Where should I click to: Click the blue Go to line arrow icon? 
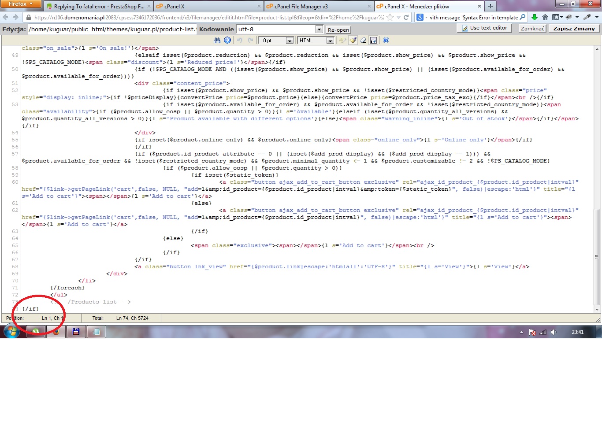pyautogui.click(x=227, y=40)
